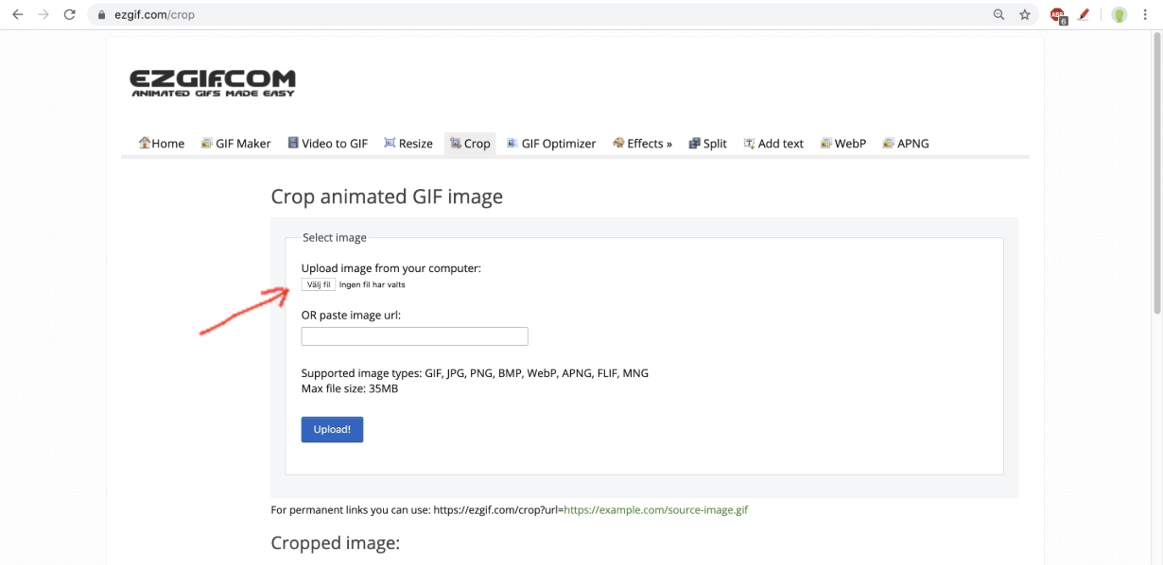Open the Chrome profile avatar
Image resolution: width=1163 pixels, height=565 pixels.
tap(1120, 15)
